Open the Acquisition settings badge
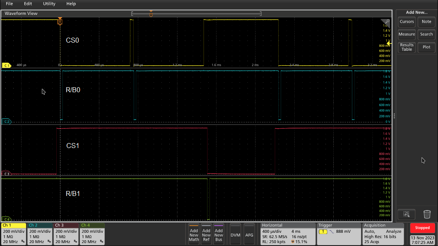The height and width of the screenshot is (246, 438). pyautogui.click(x=383, y=234)
